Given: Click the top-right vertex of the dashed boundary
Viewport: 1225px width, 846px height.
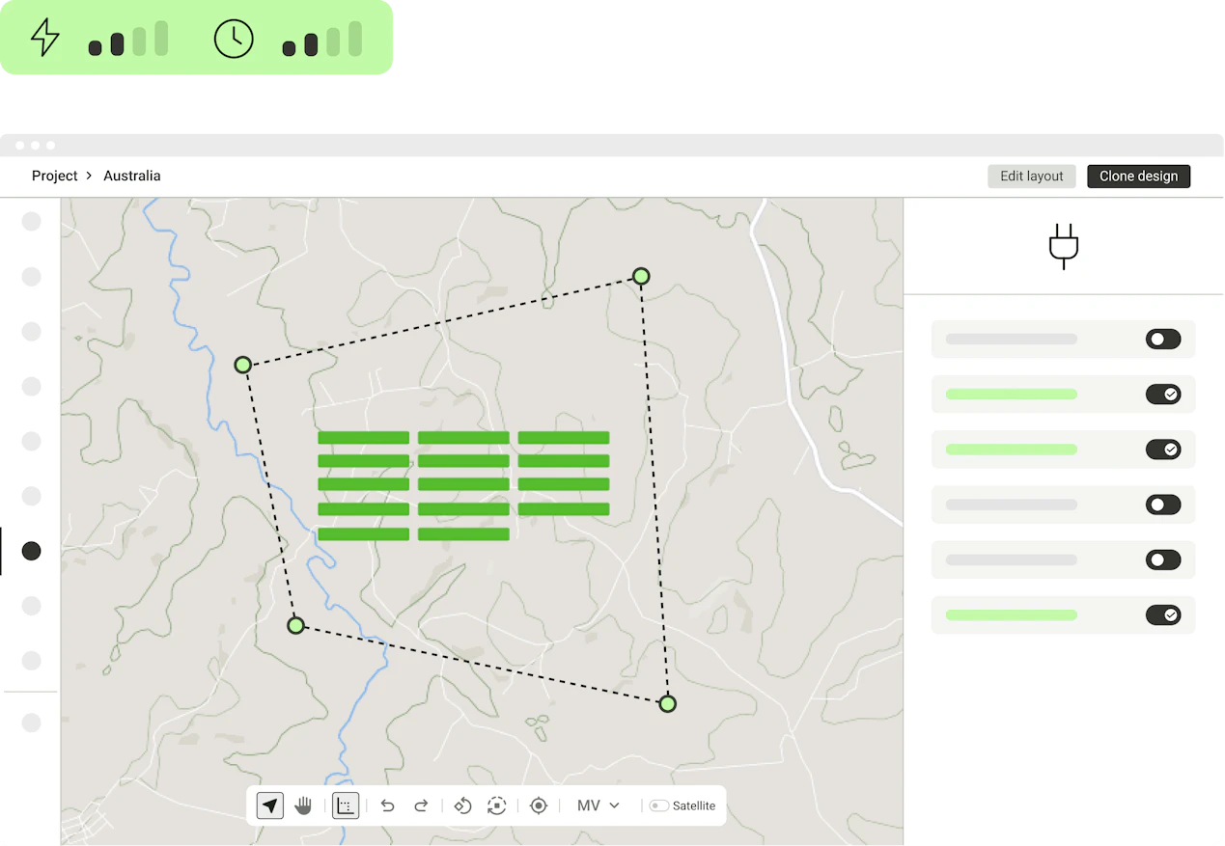Looking at the screenshot, I should pos(641,277).
